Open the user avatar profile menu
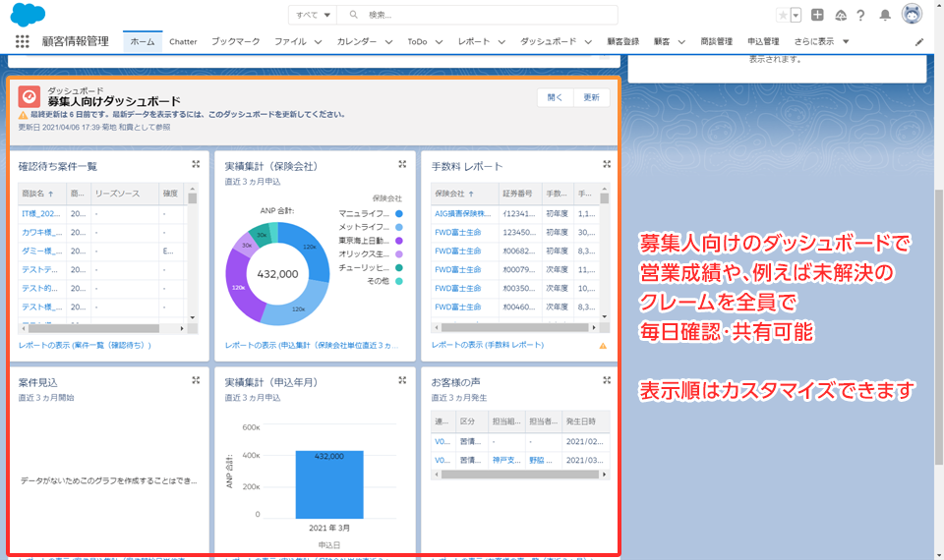Viewport: 944px width, 560px height. pyautogui.click(x=912, y=15)
